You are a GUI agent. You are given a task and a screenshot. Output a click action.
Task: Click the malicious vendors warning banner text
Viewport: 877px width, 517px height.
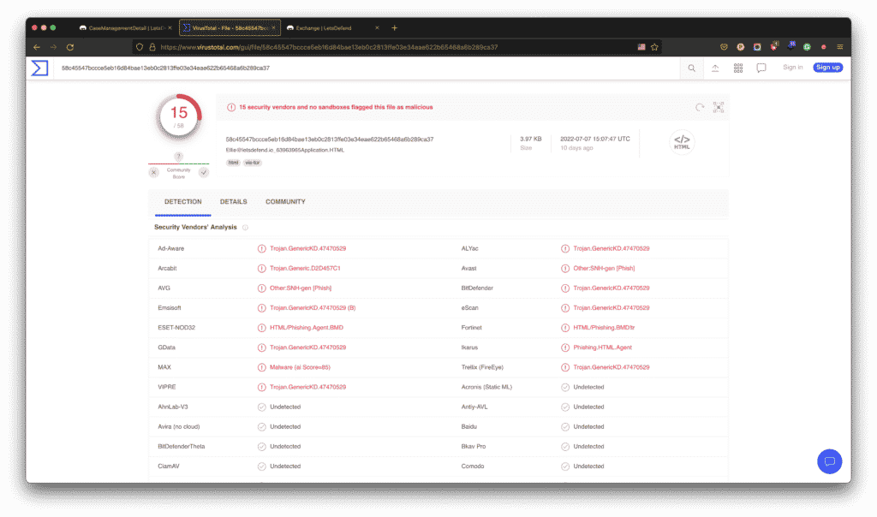(336, 107)
